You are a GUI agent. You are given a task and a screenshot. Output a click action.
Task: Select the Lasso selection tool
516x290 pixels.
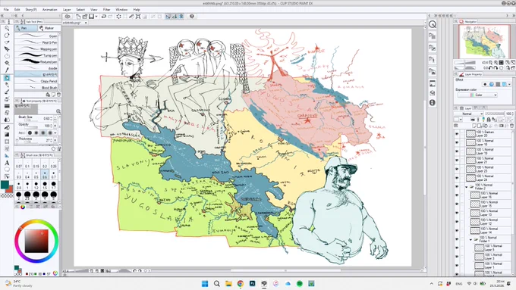pos(7,56)
